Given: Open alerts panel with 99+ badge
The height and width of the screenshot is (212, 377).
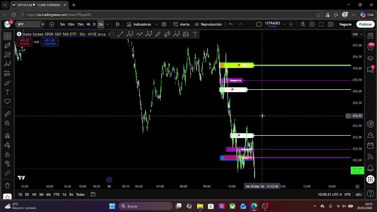Looking at the screenshot, I should pyautogui.click(x=371, y=47).
